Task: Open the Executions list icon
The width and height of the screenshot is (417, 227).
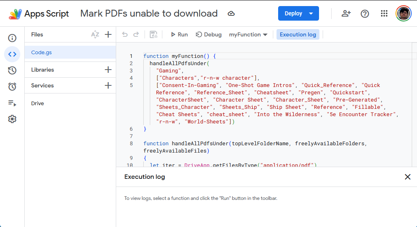Action: click(12, 103)
